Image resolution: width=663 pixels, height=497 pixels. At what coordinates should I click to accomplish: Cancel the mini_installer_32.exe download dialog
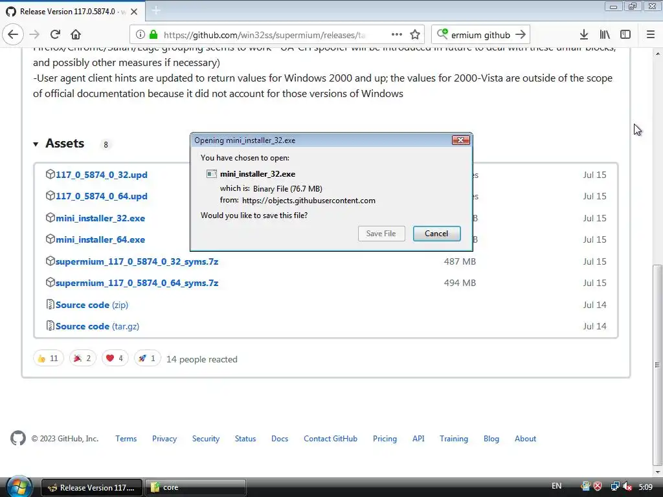coord(437,233)
